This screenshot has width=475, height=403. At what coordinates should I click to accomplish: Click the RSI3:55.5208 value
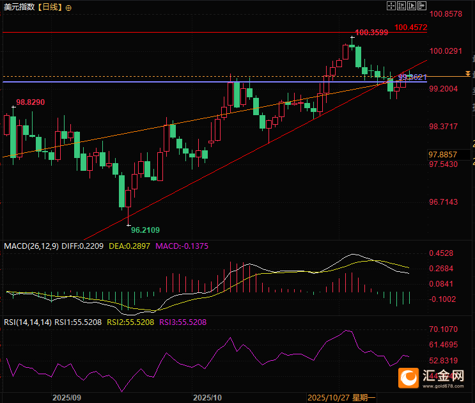[x=183, y=322]
